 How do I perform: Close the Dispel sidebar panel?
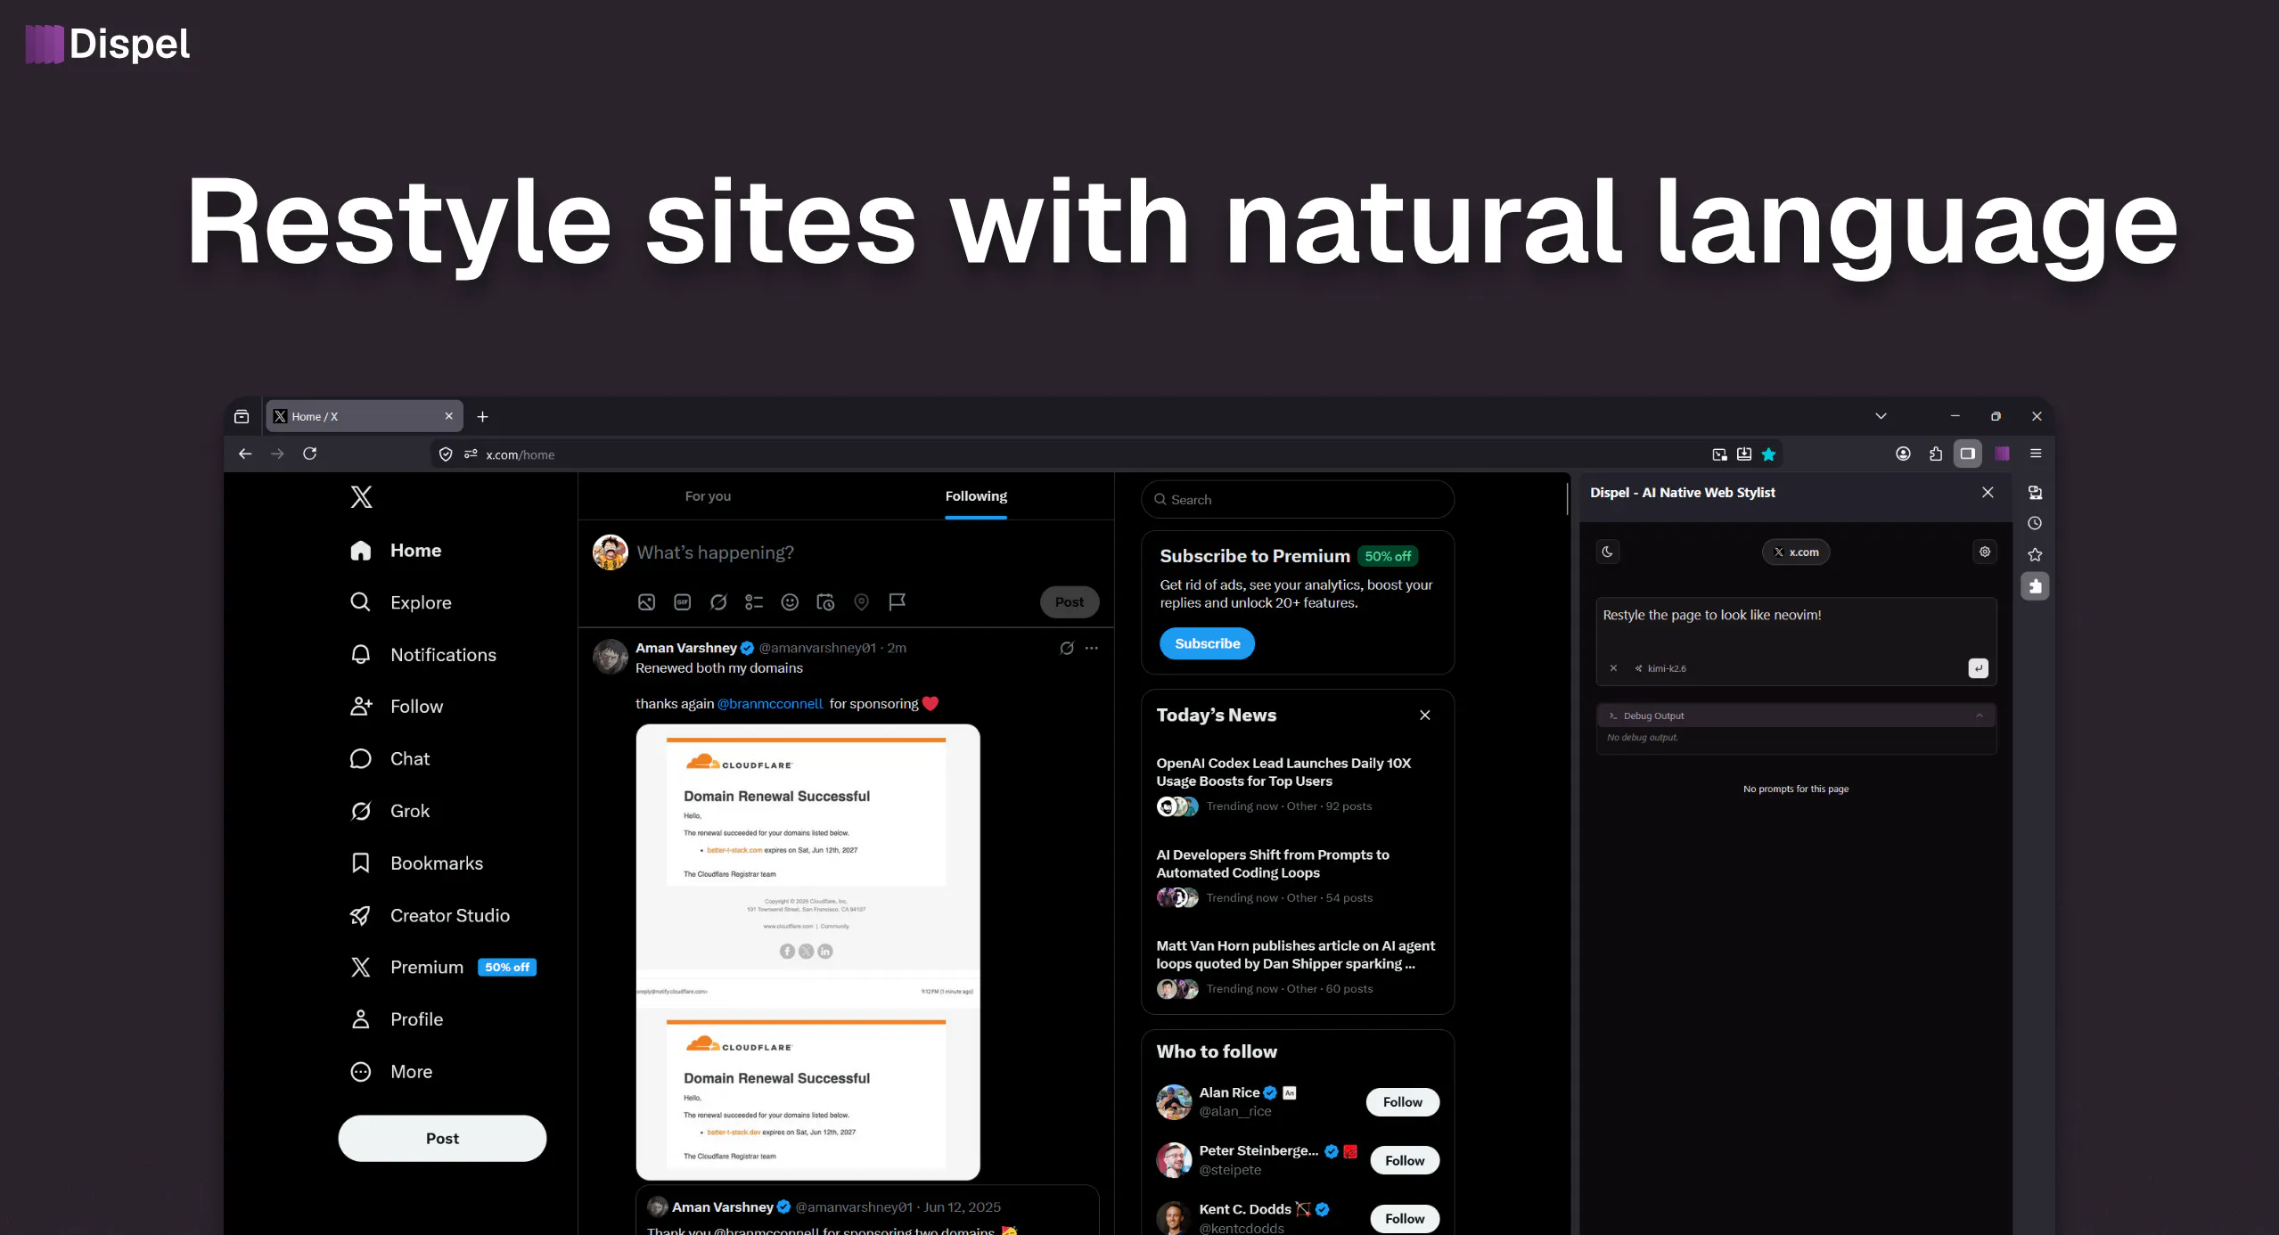(1988, 492)
